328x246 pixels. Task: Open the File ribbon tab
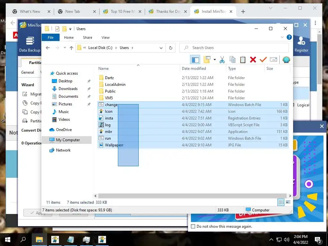(51, 37)
